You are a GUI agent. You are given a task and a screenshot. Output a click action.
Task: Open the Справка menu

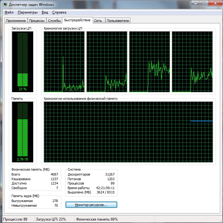click(59, 12)
